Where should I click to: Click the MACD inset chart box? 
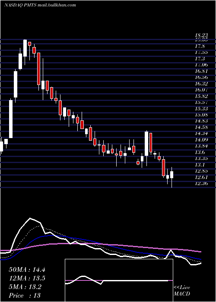119,280
